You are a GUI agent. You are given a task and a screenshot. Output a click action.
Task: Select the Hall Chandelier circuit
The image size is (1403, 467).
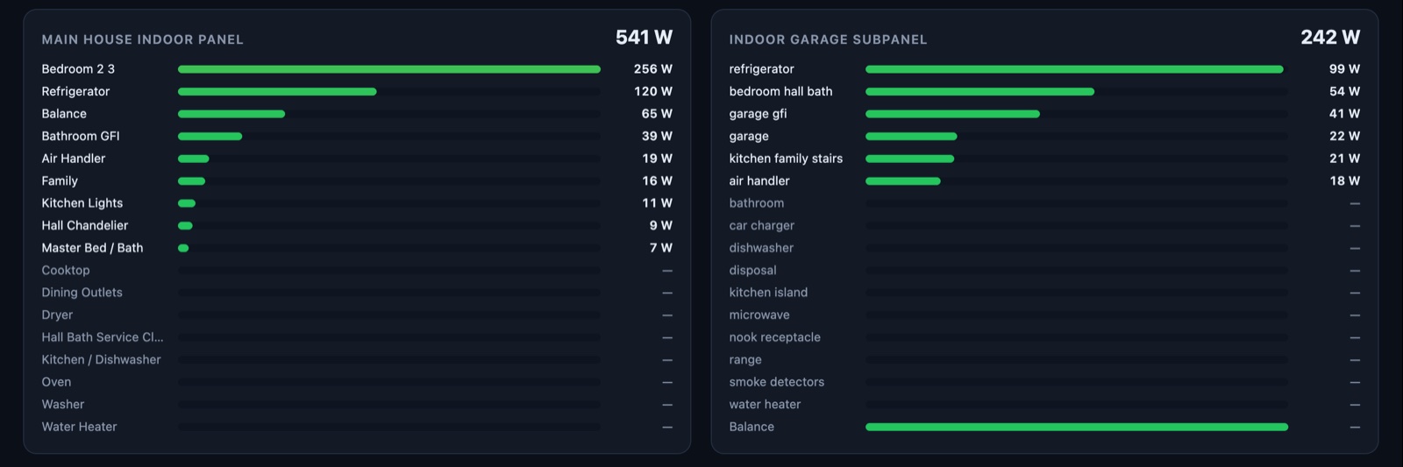click(357, 225)
